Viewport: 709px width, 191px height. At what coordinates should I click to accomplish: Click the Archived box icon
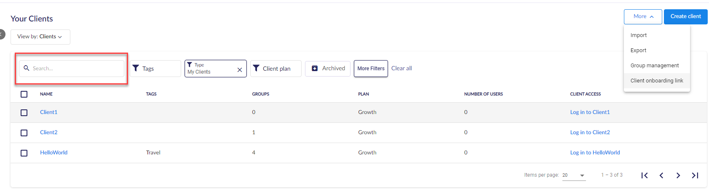click(x=315, y=68)
